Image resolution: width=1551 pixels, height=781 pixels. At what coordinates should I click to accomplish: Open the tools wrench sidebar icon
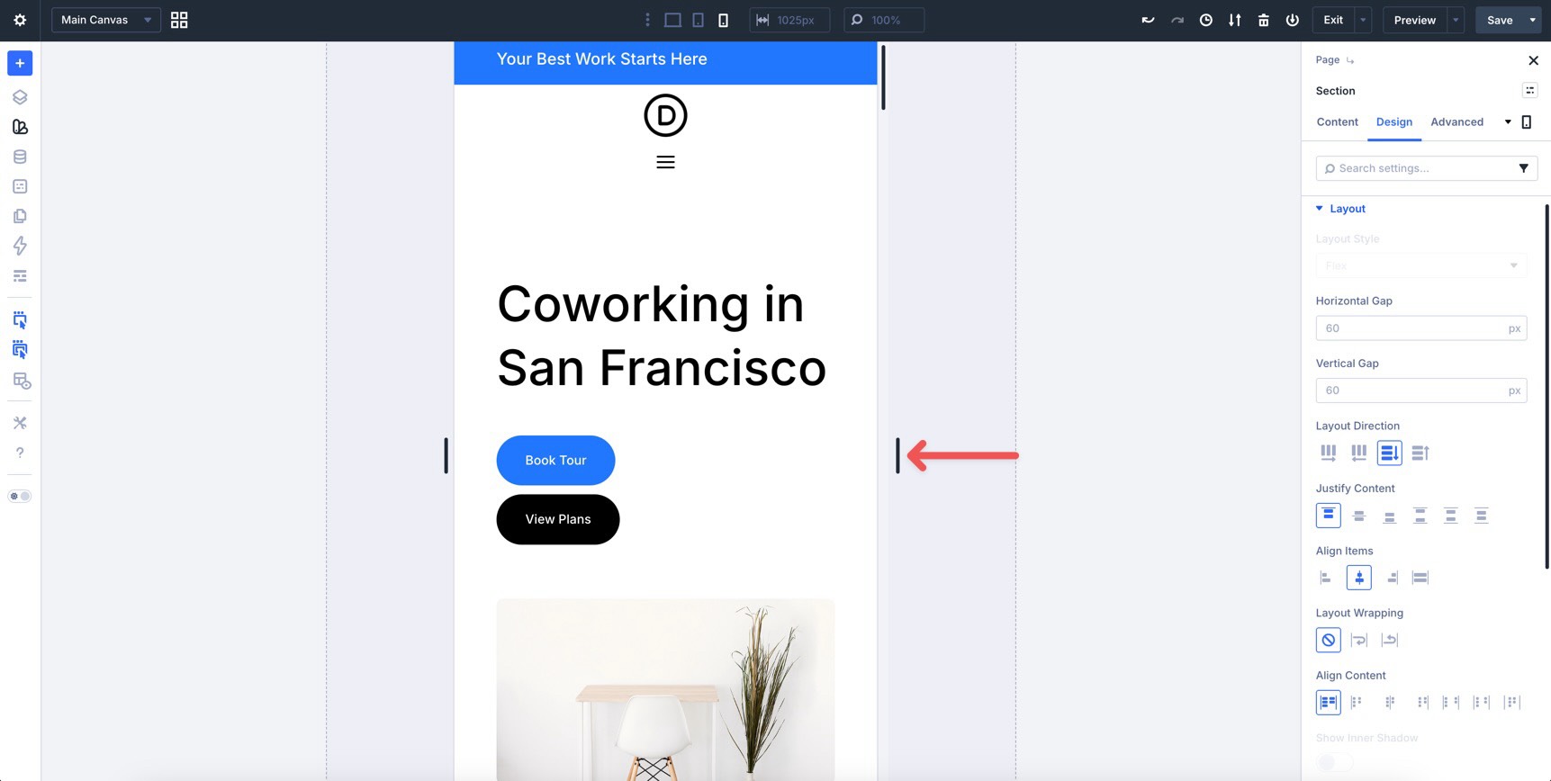20,423
